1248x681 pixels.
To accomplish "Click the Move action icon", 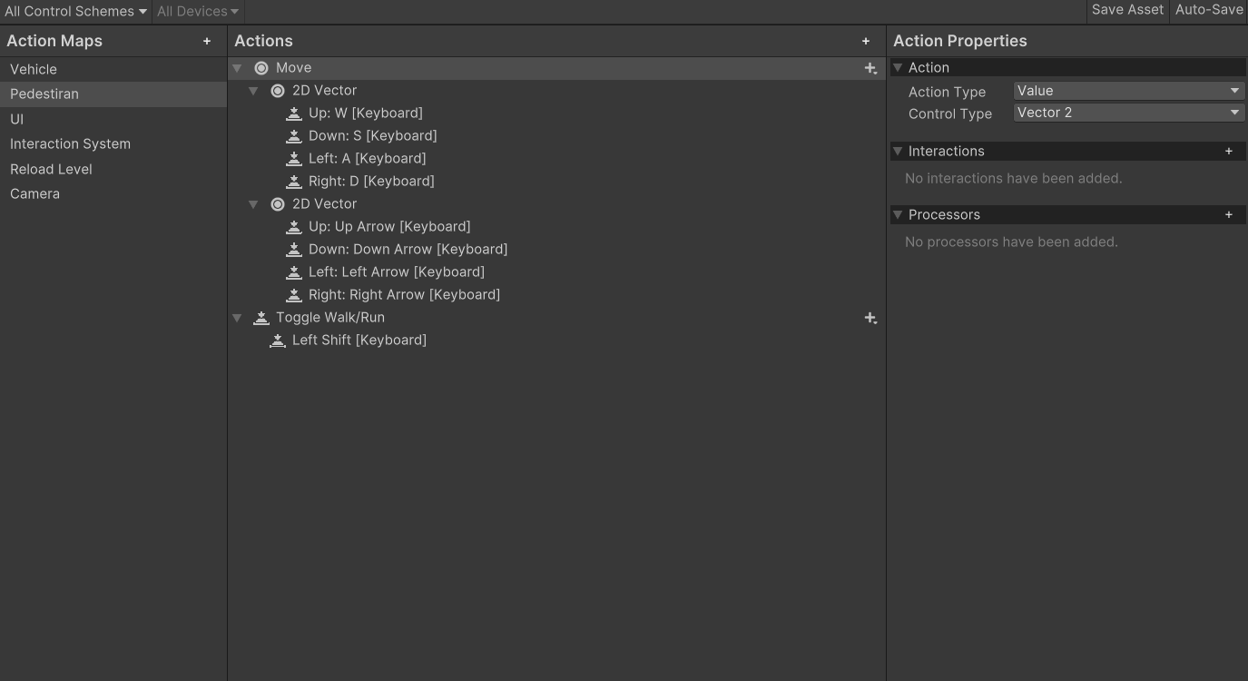I will (261, 68).
